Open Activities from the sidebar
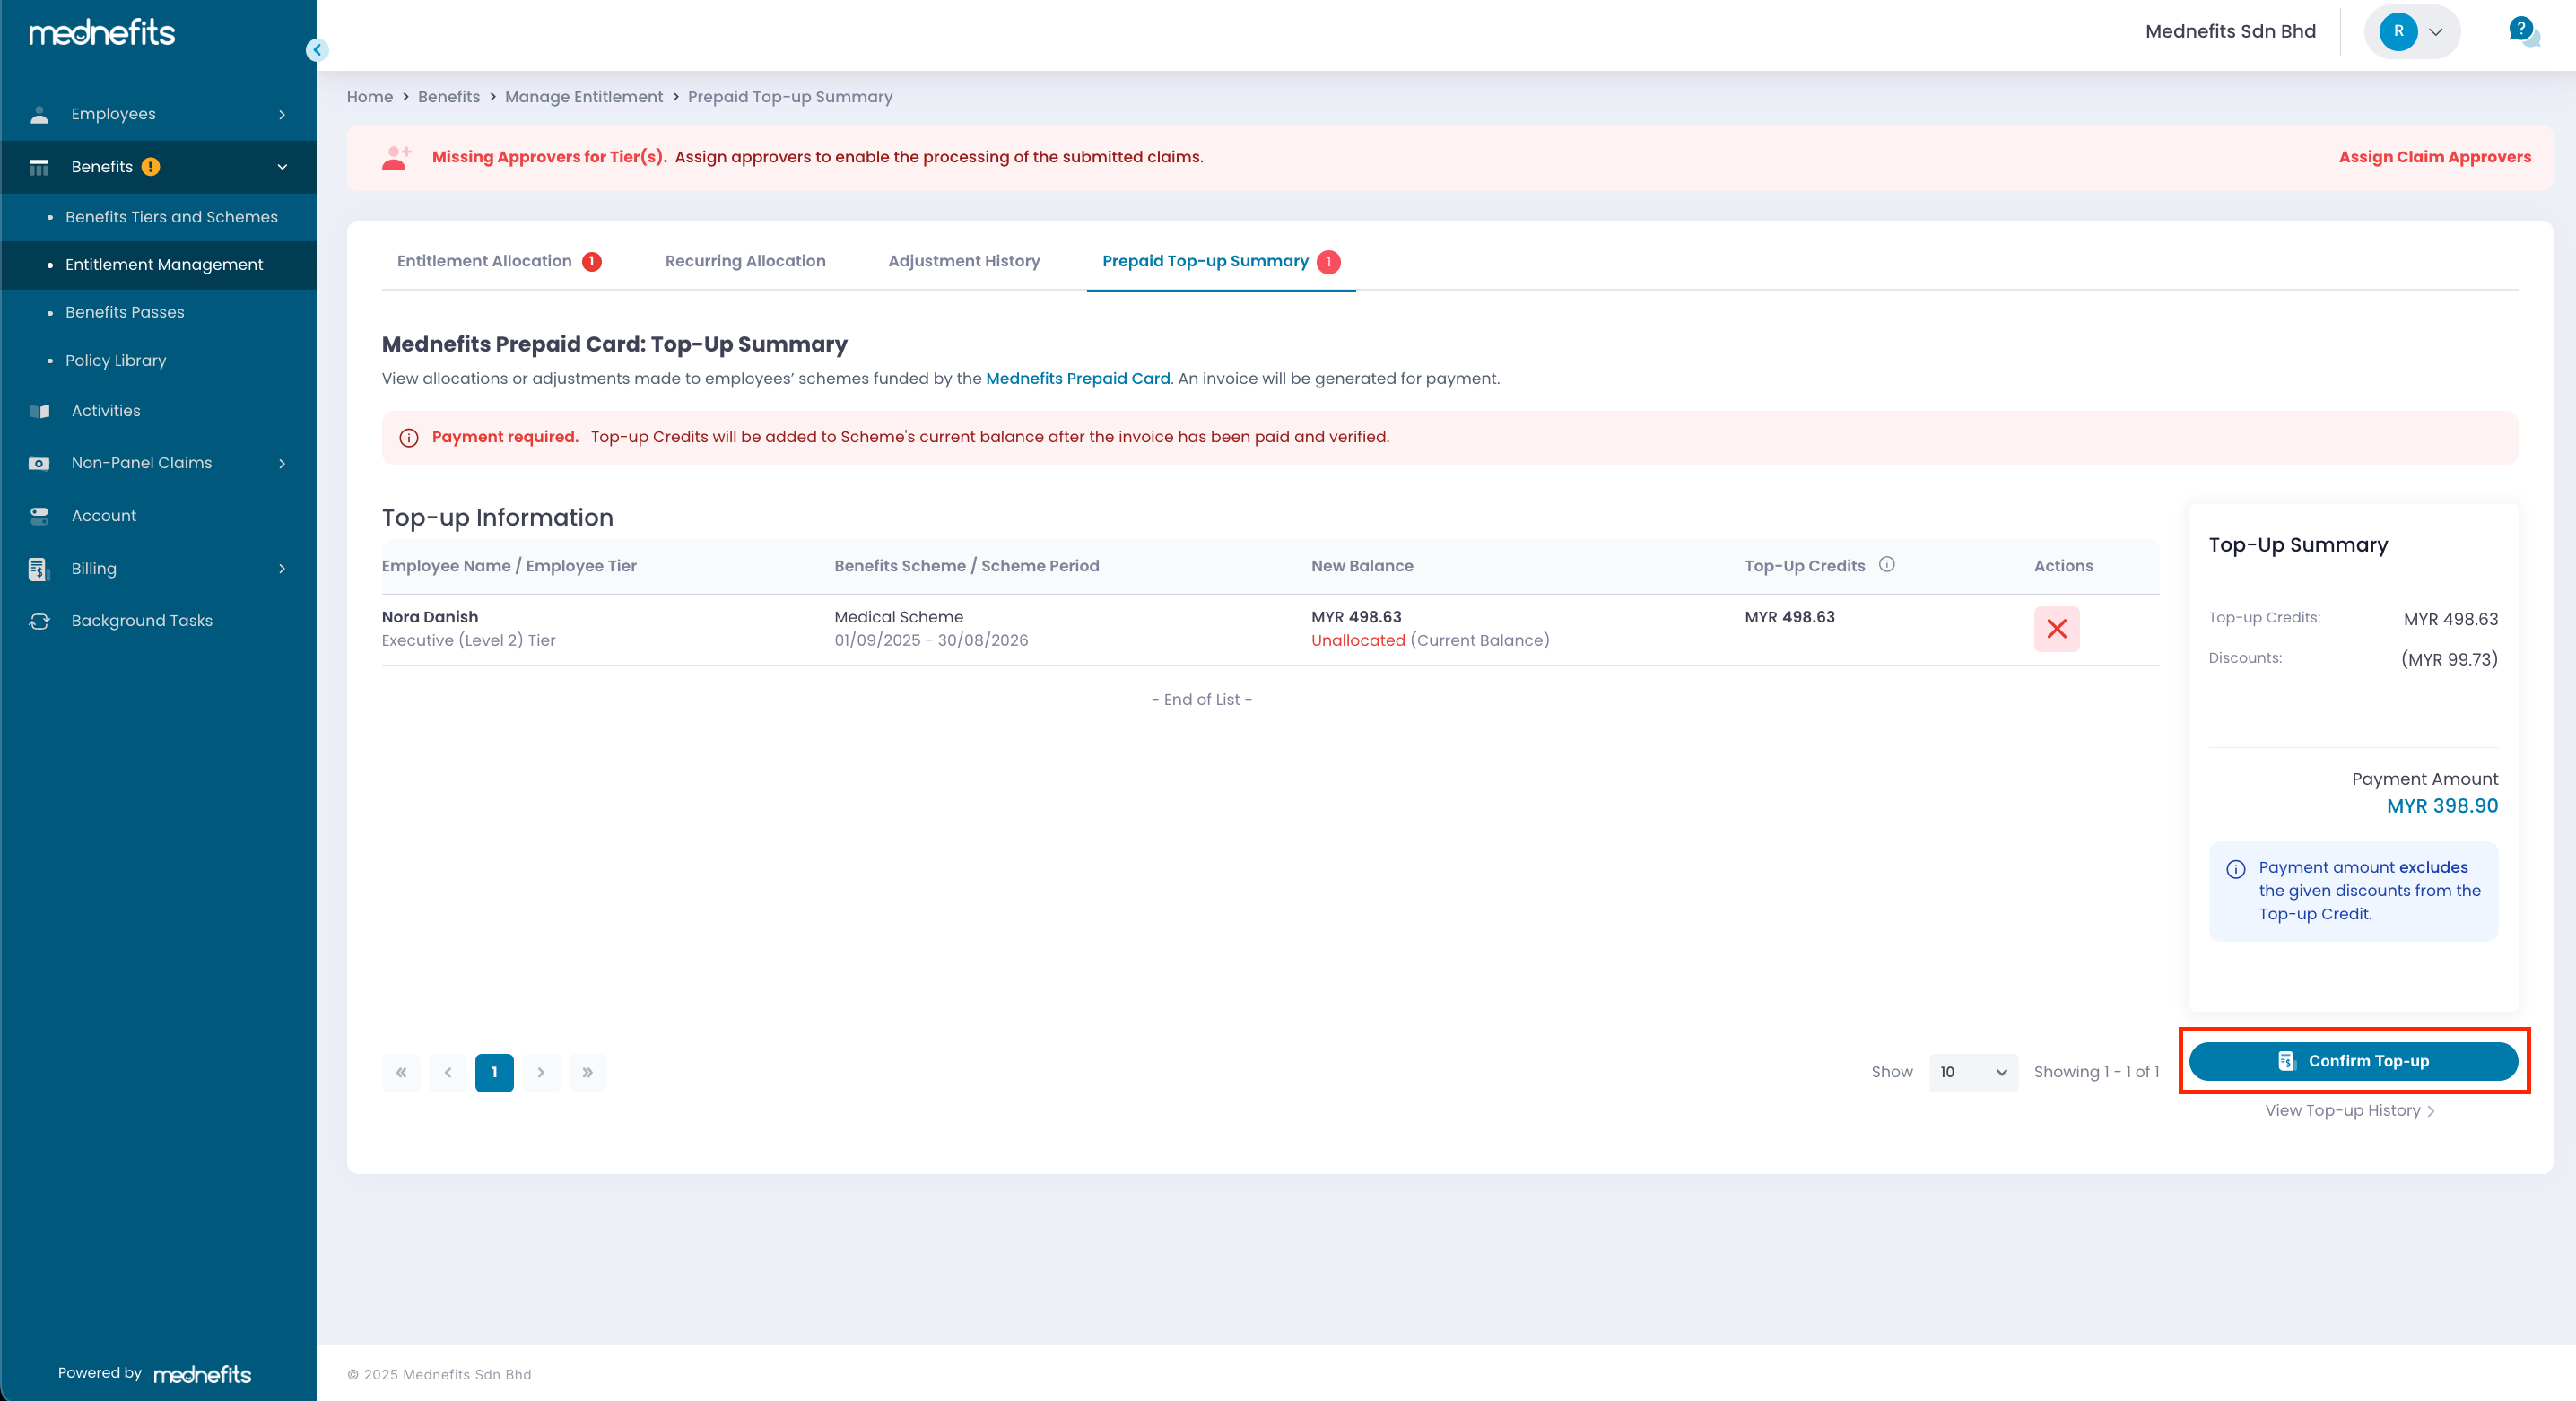2576x1401 pixels. click(106, 411)
